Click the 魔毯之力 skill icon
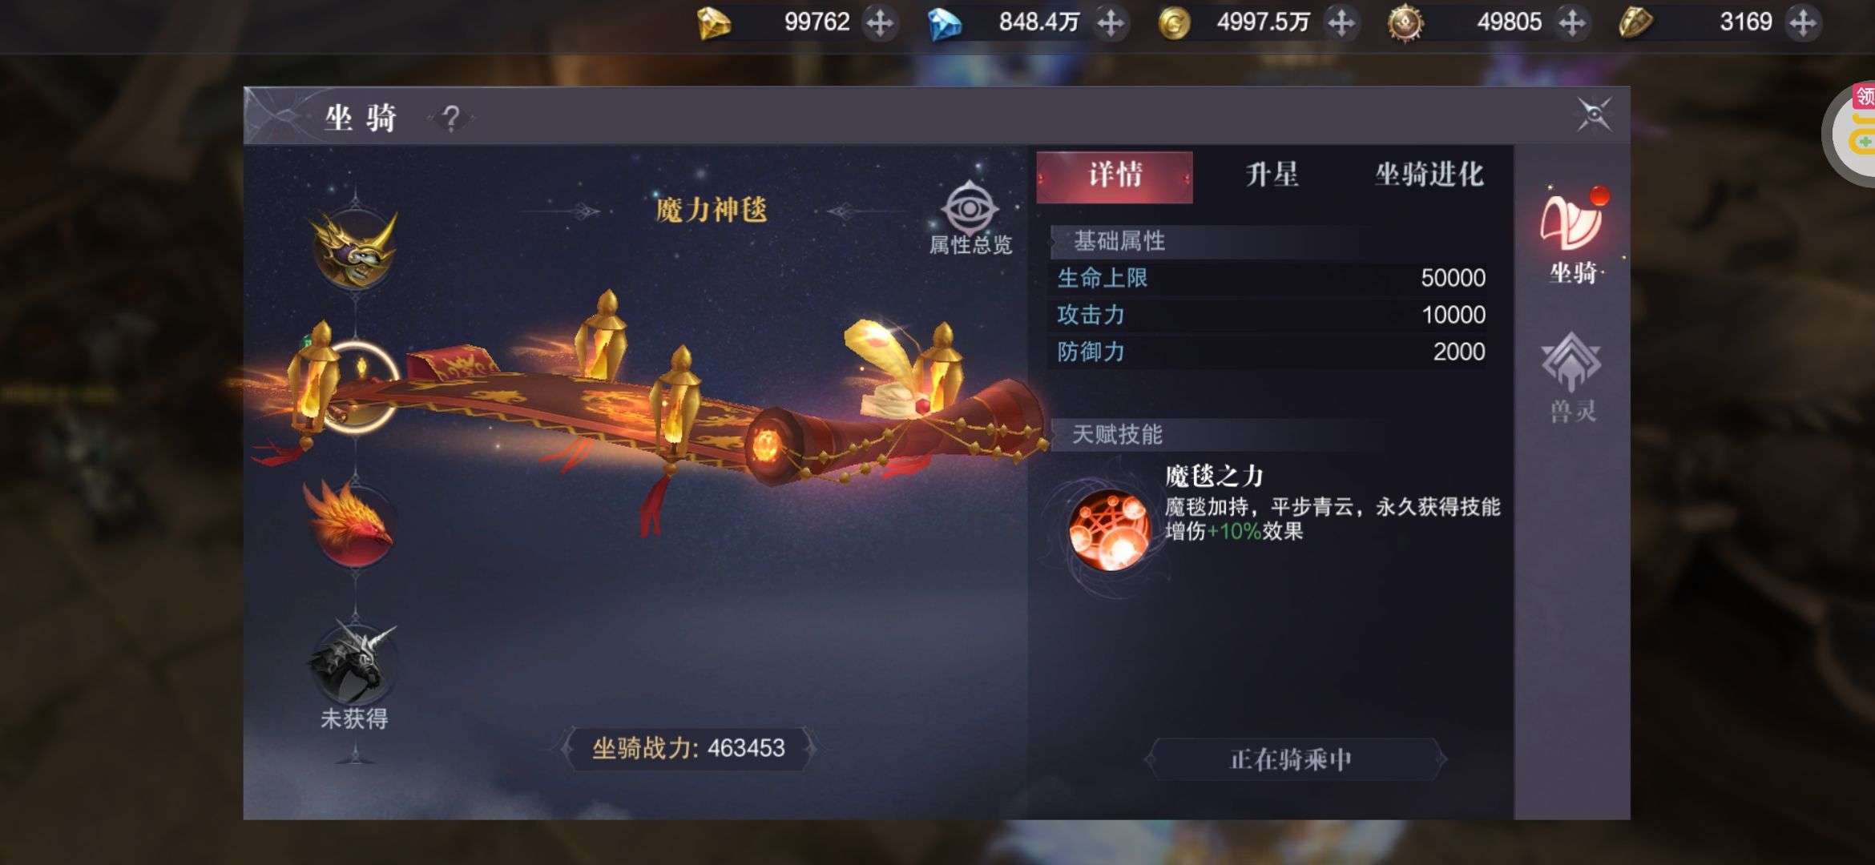Image resolution: width=1875 pixels, height=865 pixels. [1110, 529]
